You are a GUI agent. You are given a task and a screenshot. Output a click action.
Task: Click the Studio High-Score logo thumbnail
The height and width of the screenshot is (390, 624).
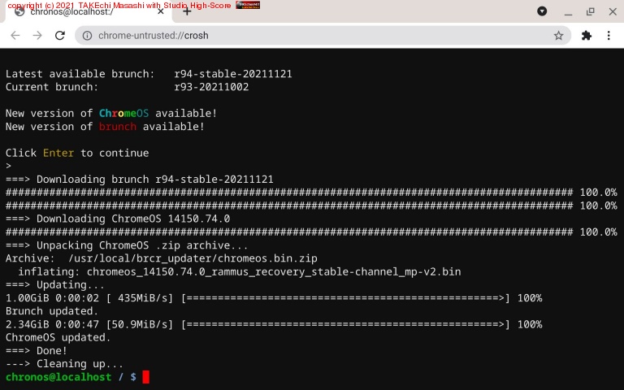pyautogui.click(x=248, y=5)
